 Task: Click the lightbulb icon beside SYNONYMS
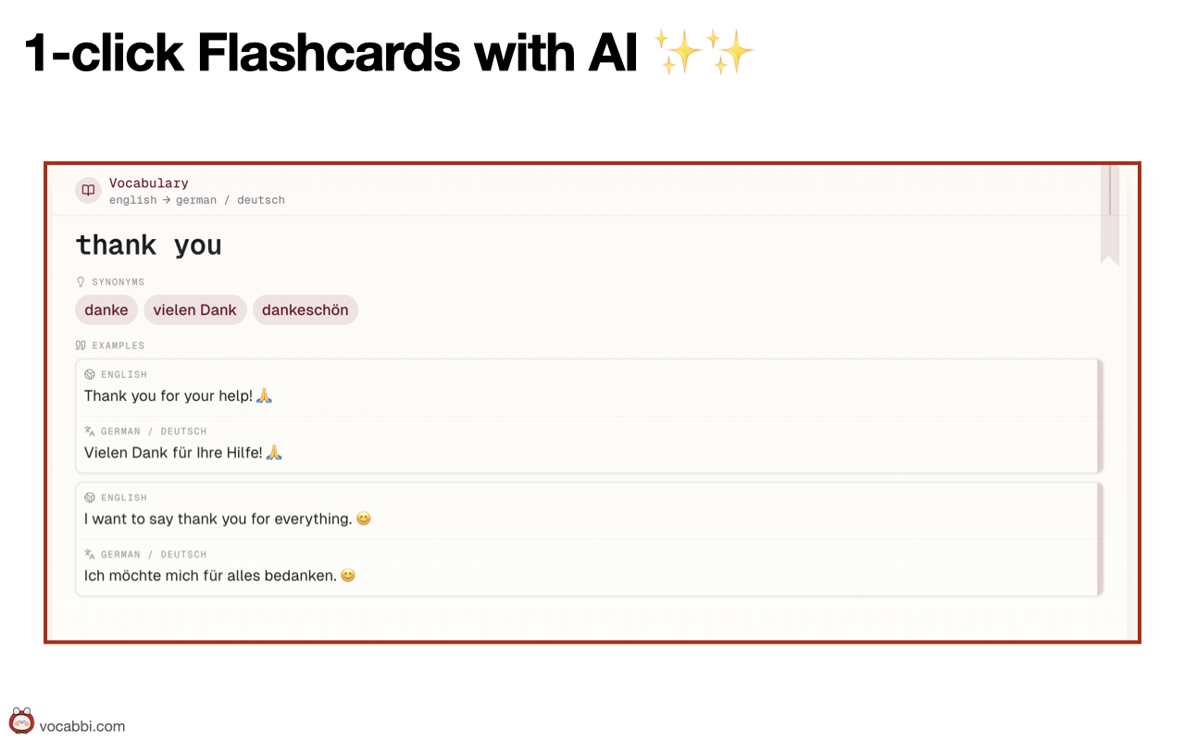coord(80,282)
